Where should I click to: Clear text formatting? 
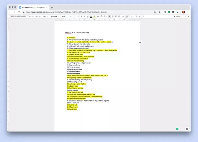click(x=143, y=16)
